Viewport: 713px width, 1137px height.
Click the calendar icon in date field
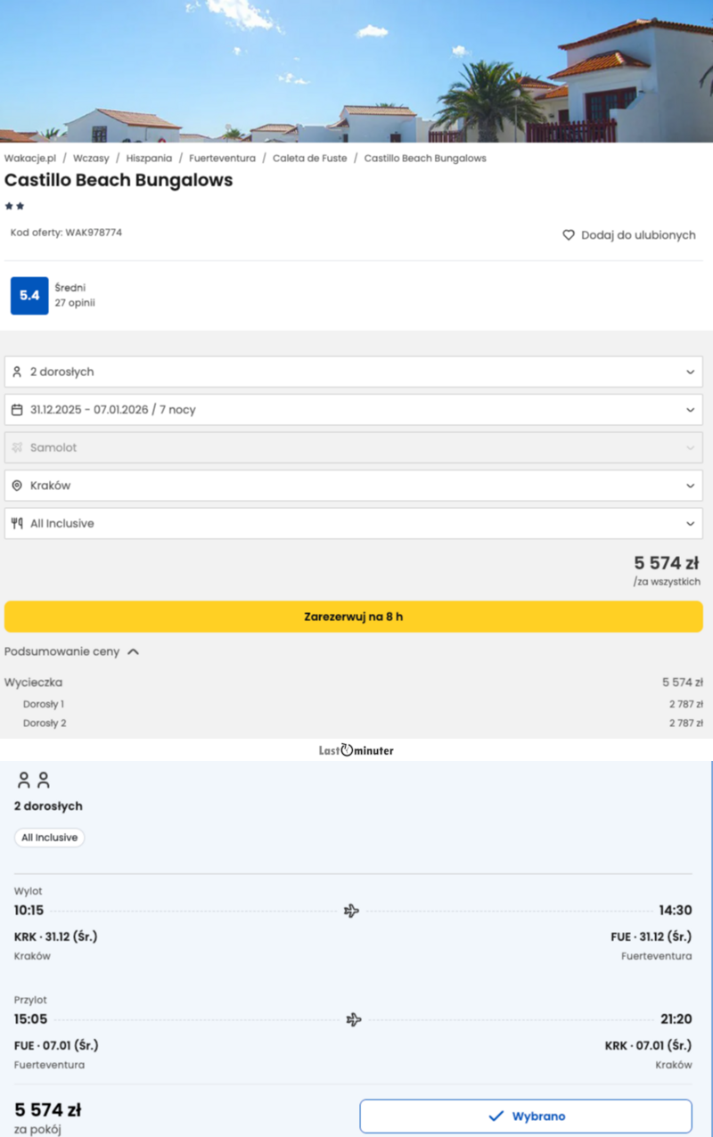tap(17, 410)
